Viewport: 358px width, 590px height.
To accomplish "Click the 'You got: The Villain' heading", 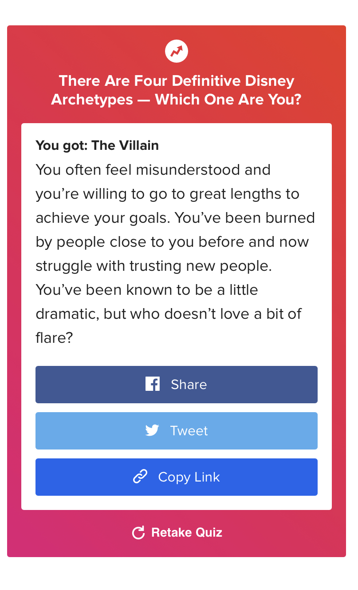I will (x=97, y=145).
